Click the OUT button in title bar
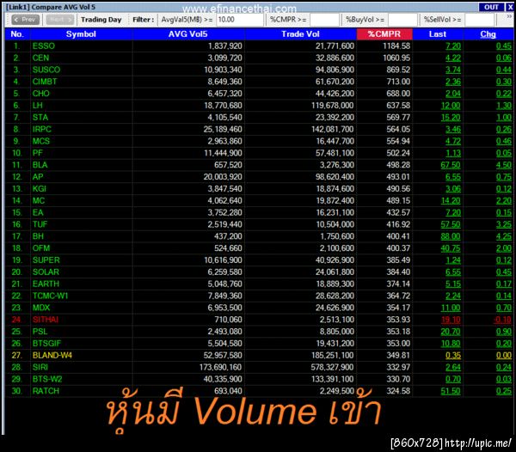This screenshot has height=452, width=516. click(491, 7)
